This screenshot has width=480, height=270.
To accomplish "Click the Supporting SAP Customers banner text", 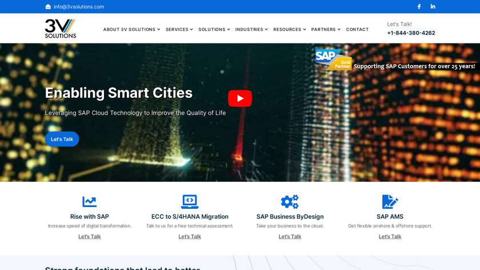I will [x=414, y=66].
